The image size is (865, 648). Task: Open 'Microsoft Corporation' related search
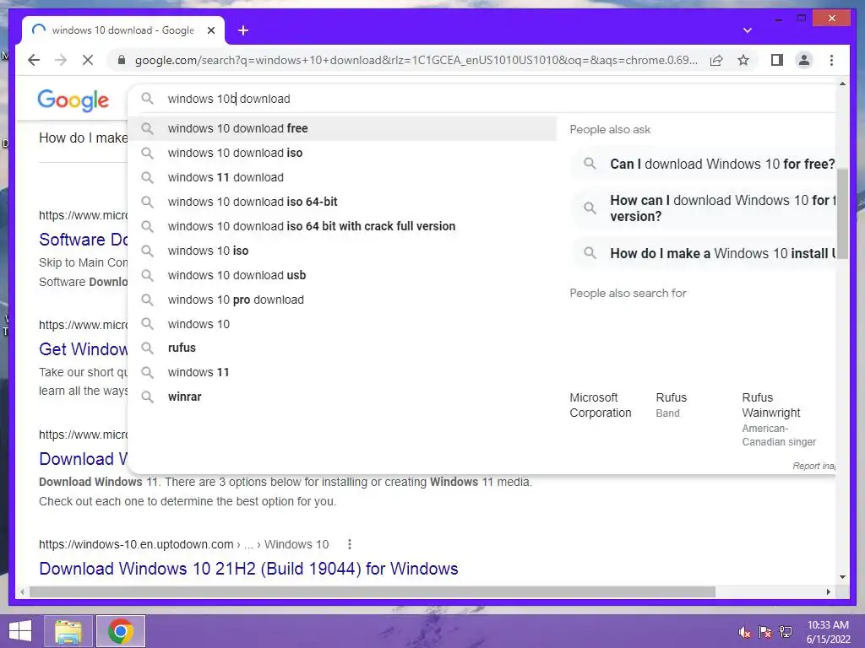pos(601,405)
